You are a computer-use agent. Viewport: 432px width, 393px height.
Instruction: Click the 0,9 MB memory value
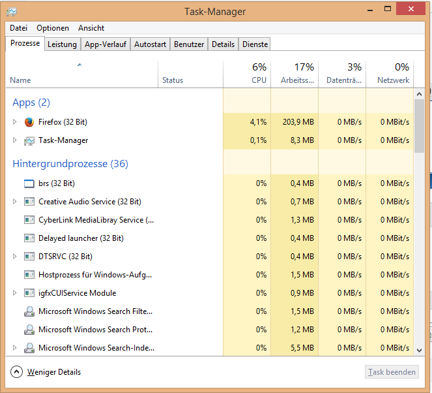(302, 293)
